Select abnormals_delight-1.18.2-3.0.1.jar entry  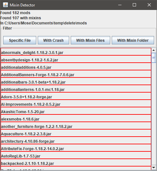pyautogui.click(x=76, y=52)
